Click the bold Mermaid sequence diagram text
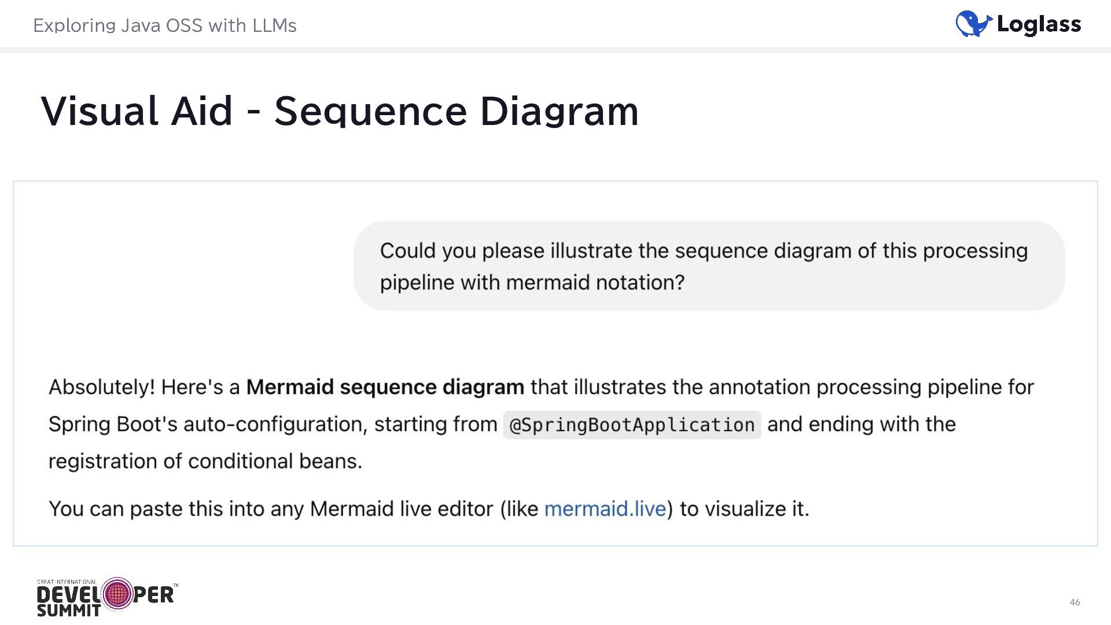This screenshot has width=1111, height=625. [x=385, y=387]
